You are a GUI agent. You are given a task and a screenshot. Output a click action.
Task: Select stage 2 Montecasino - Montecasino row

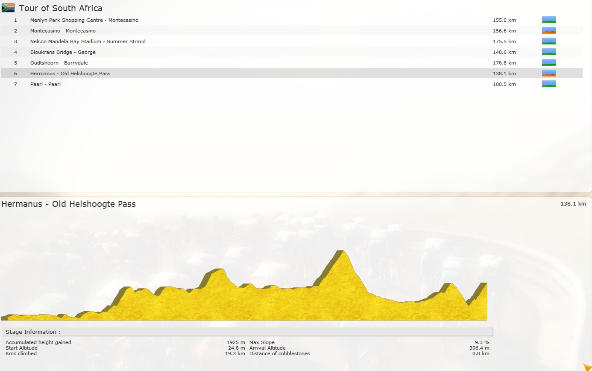pos(63,31)
